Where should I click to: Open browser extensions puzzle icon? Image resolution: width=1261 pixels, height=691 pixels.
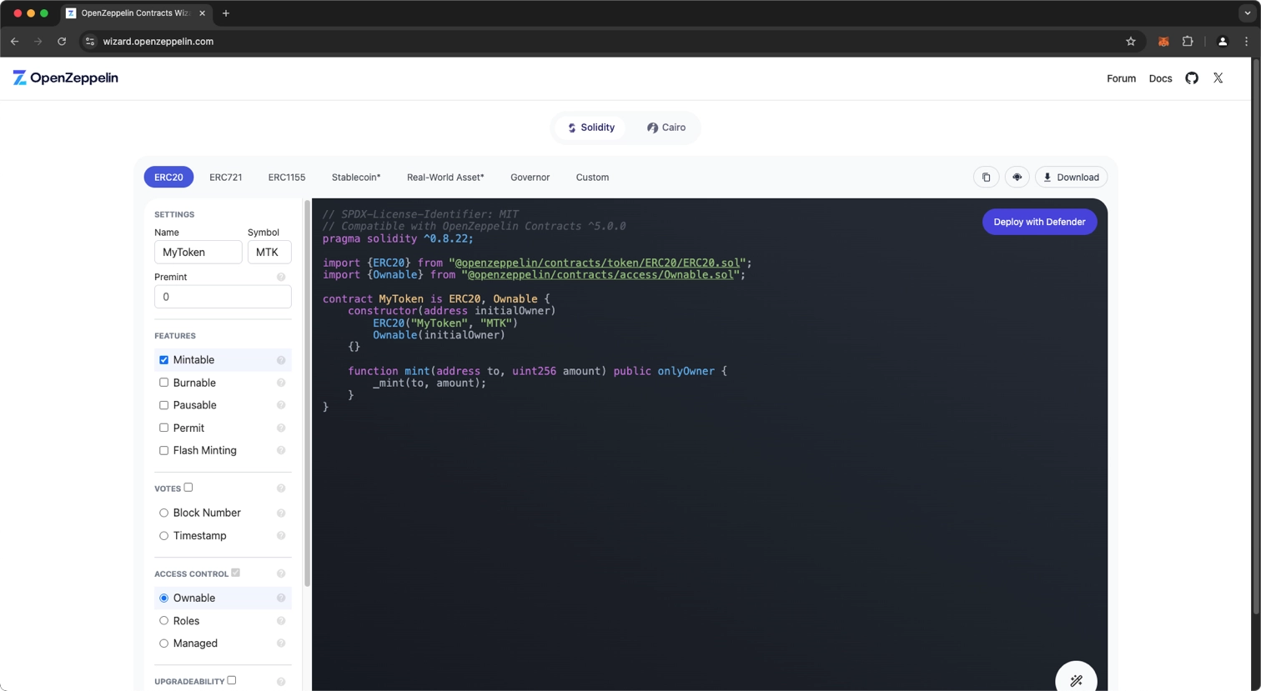click(1188, 42)
